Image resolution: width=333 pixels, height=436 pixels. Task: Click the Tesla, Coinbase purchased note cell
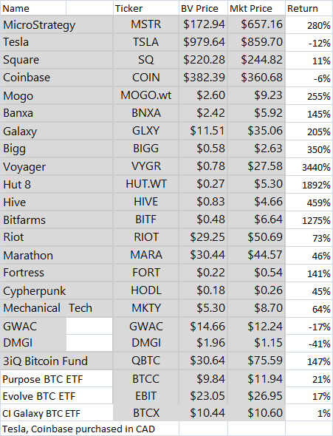tap(89, 429)
